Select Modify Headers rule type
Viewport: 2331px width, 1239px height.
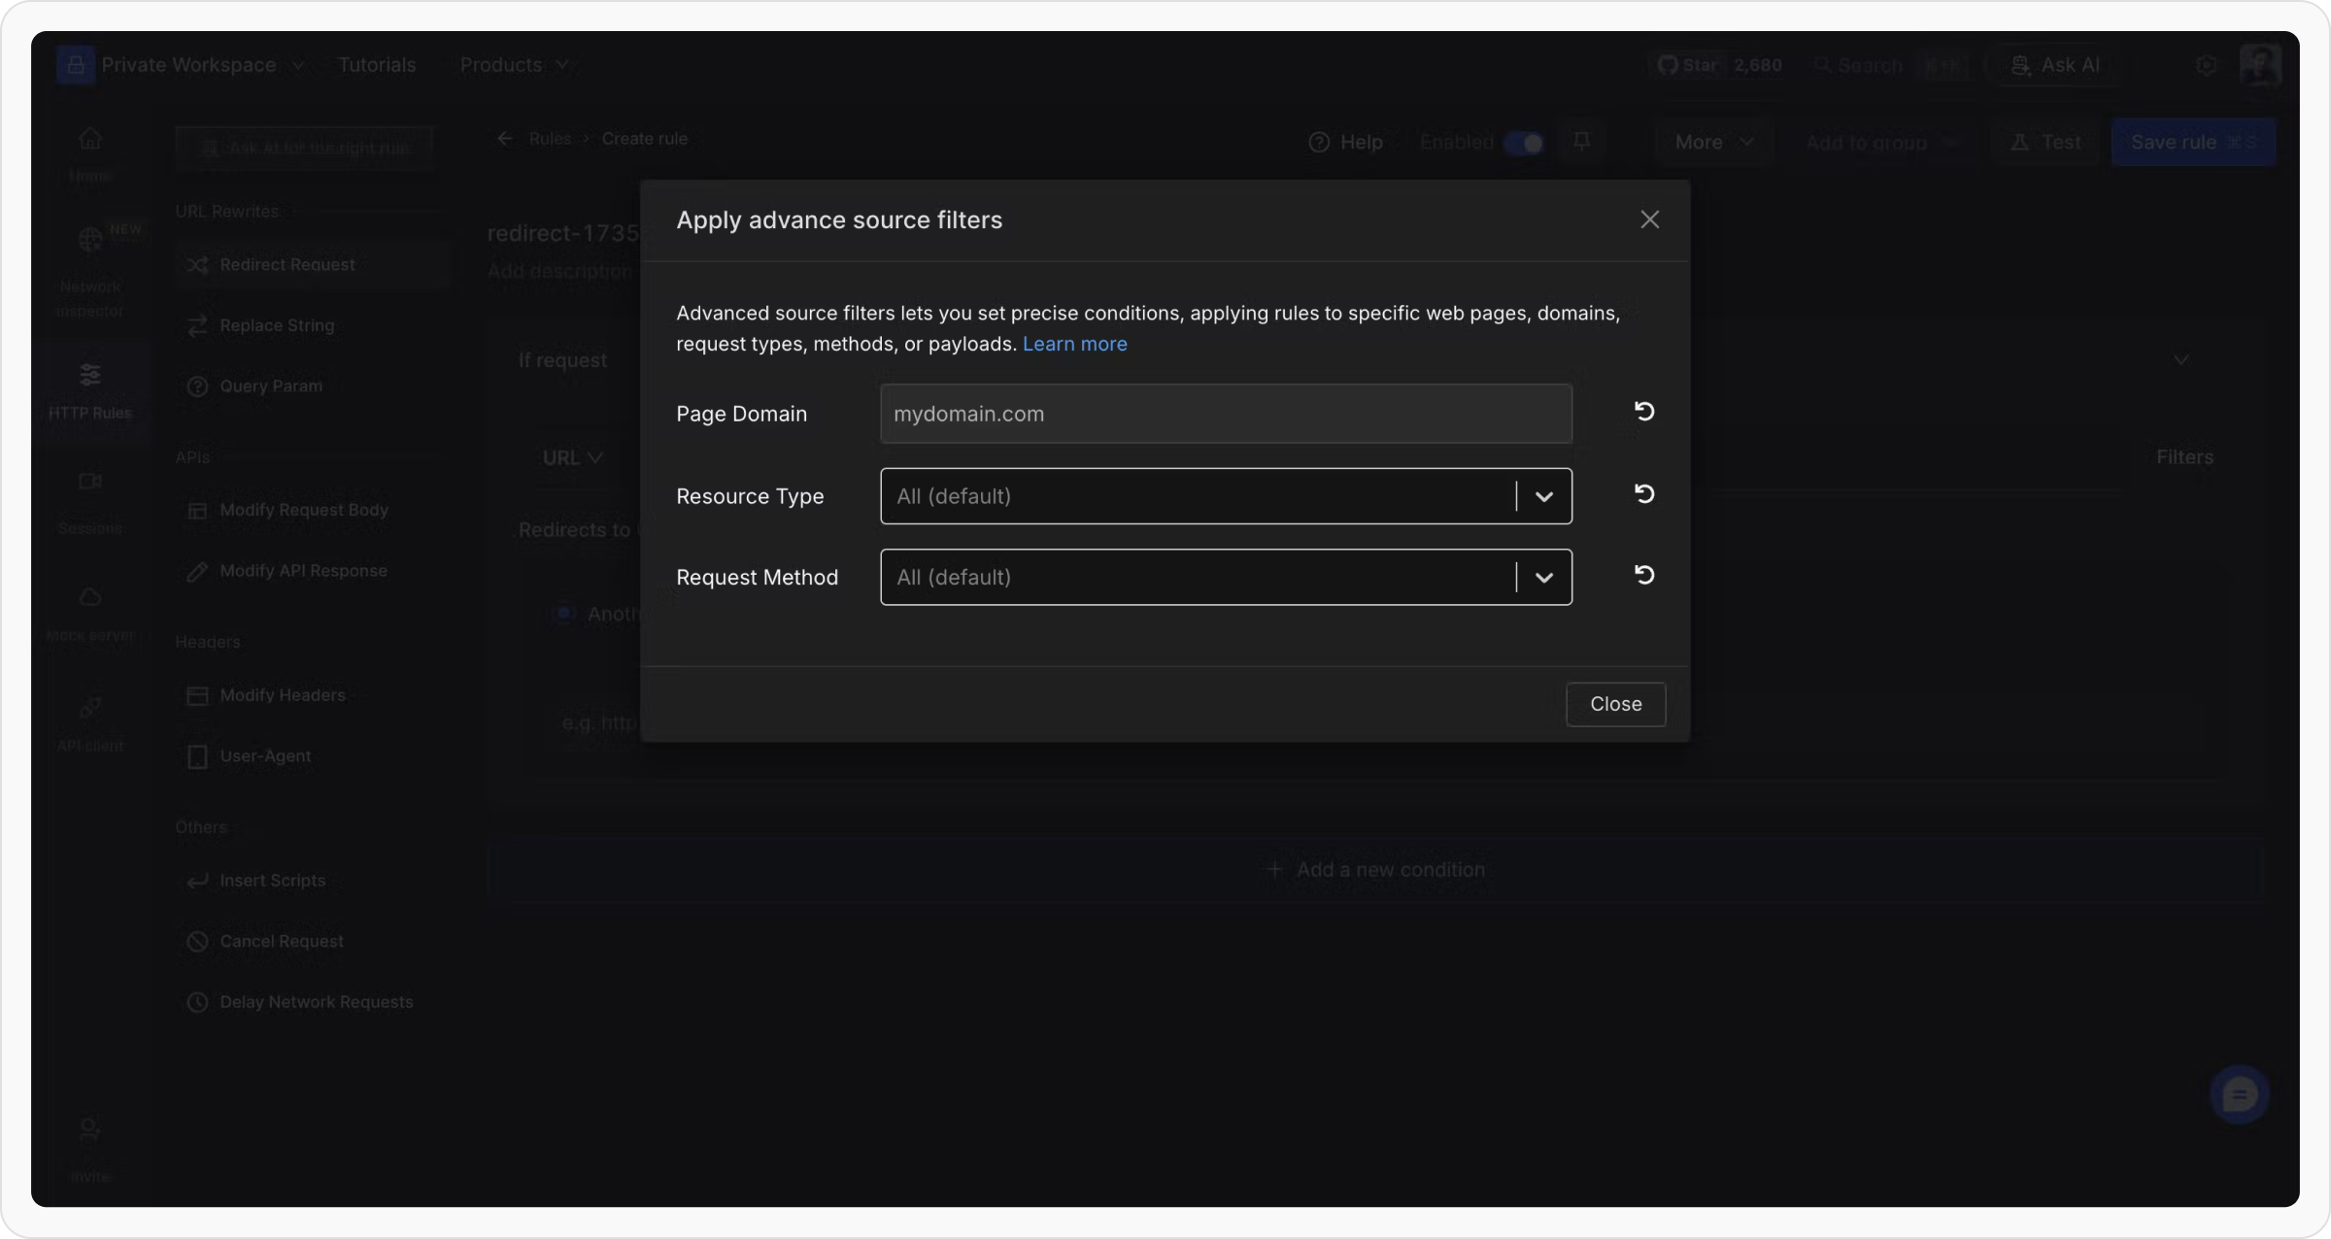(x=282, y=695)
